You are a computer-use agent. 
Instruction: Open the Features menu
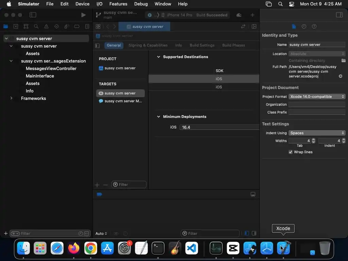pos(118,4)
